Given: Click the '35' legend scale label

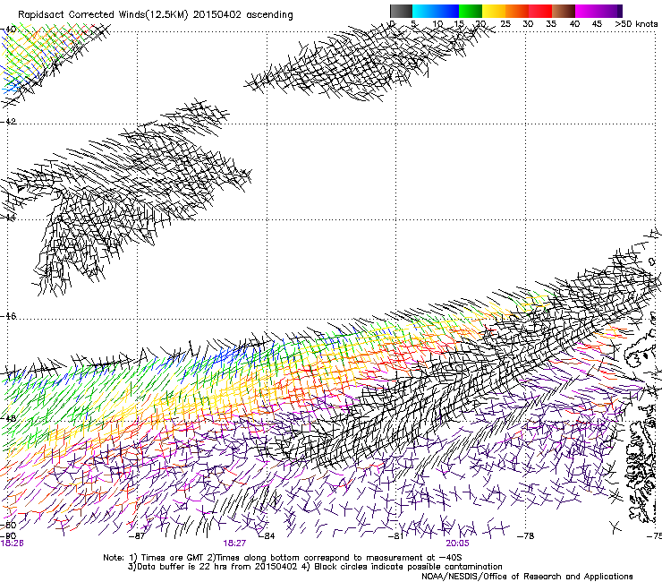Looking at the screenshot, I should click(x=551, y=24).
